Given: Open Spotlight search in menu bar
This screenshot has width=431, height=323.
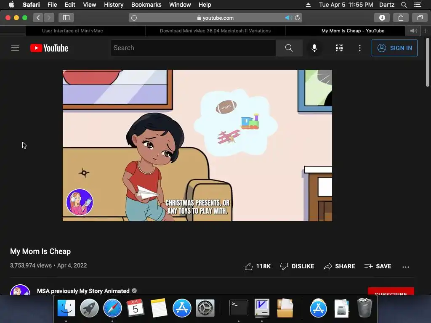Looking at the screenshot, I should point(404,5).
